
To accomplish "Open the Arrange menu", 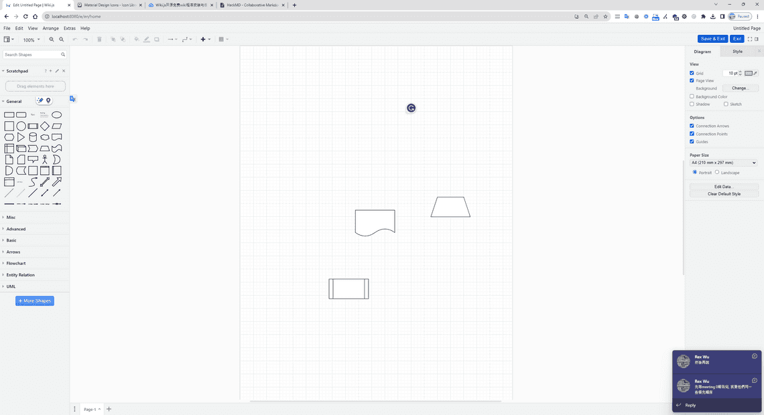I will click(x=50, y=28).
